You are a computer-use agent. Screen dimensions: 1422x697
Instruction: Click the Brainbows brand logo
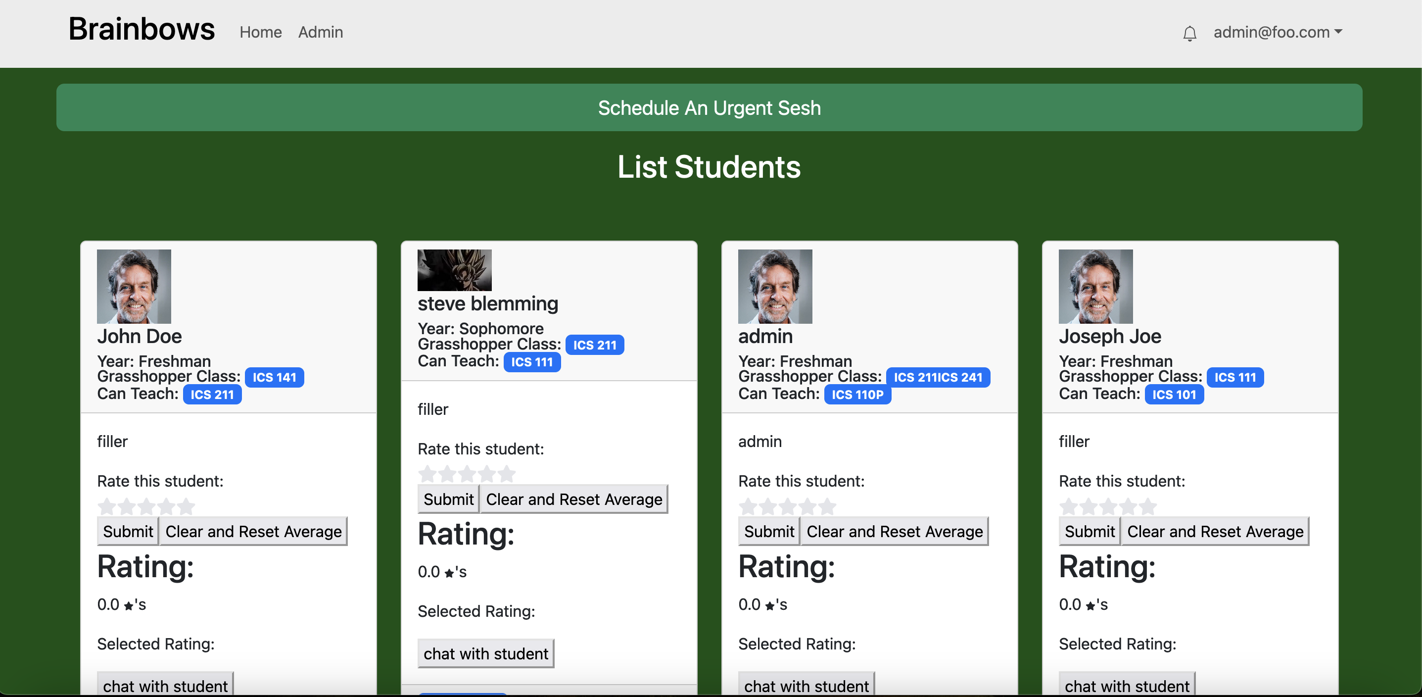pos(142,29)
